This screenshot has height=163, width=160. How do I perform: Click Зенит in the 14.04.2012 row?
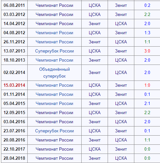95,23
